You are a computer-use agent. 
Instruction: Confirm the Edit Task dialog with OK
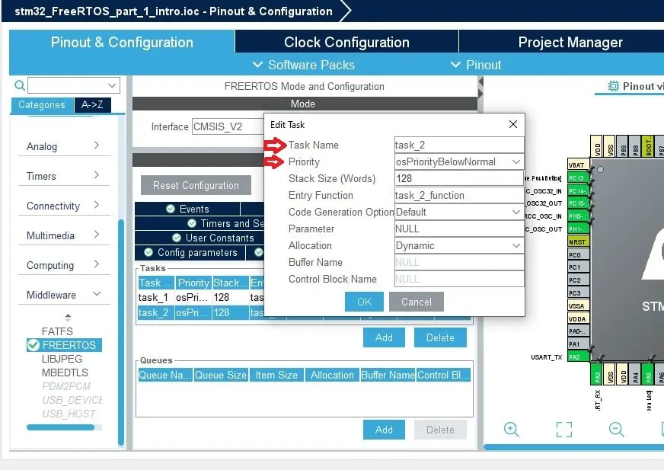coord(364,302)
